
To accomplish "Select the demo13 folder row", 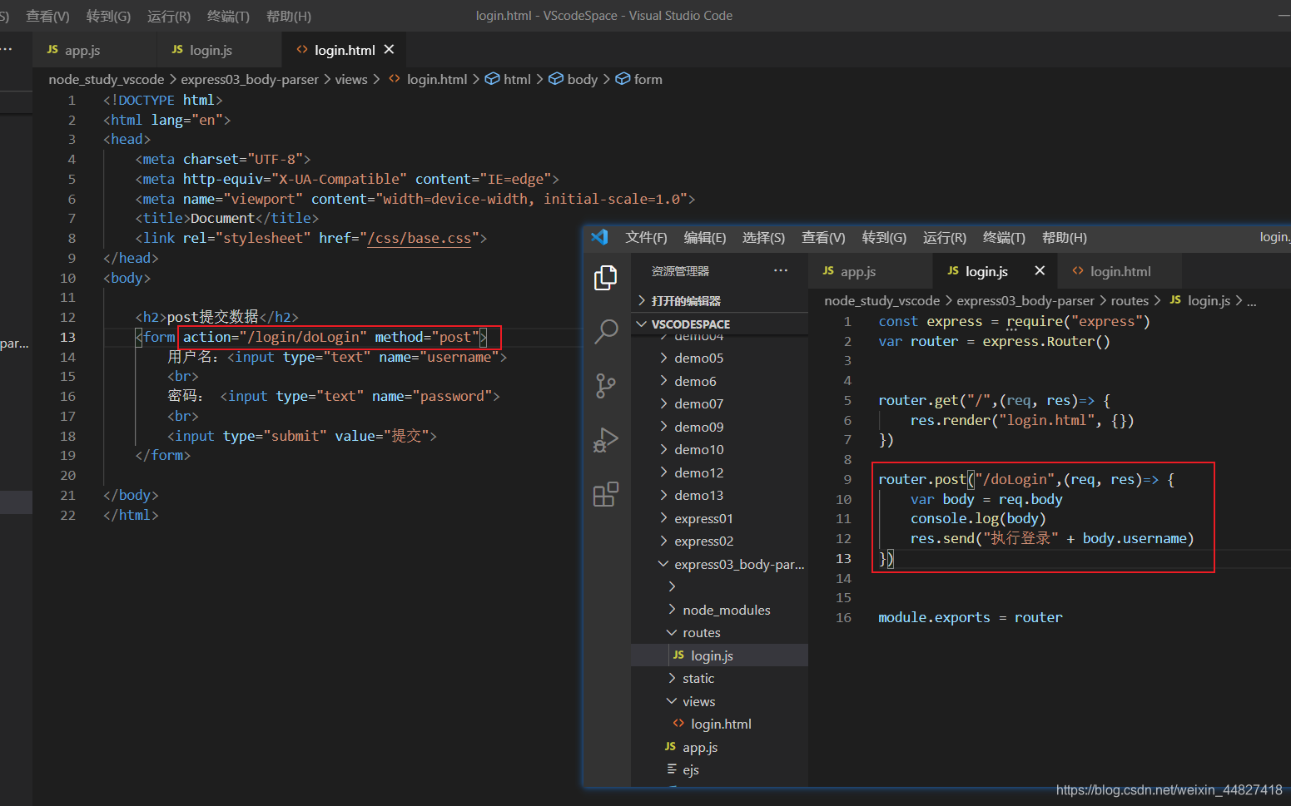I will tap(719, 495).
